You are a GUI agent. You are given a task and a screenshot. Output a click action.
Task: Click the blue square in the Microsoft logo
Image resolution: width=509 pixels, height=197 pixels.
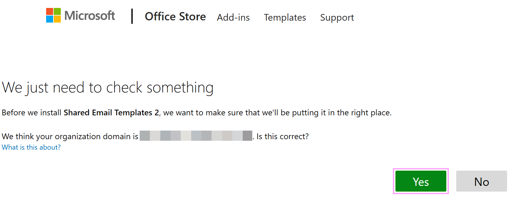(x=50, y=19)
